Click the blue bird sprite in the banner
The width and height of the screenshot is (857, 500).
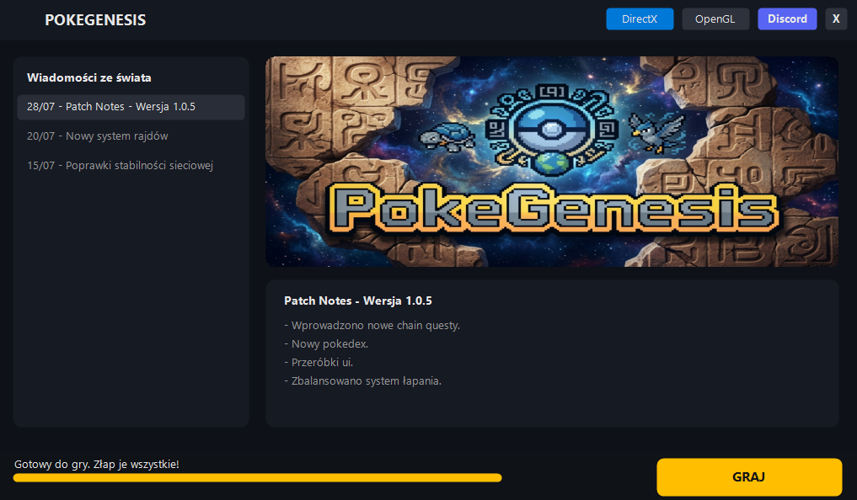[x=655, y=133]
